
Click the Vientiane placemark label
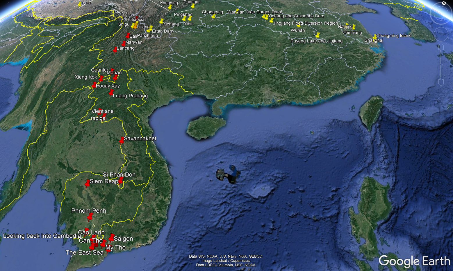coord(102,111)
